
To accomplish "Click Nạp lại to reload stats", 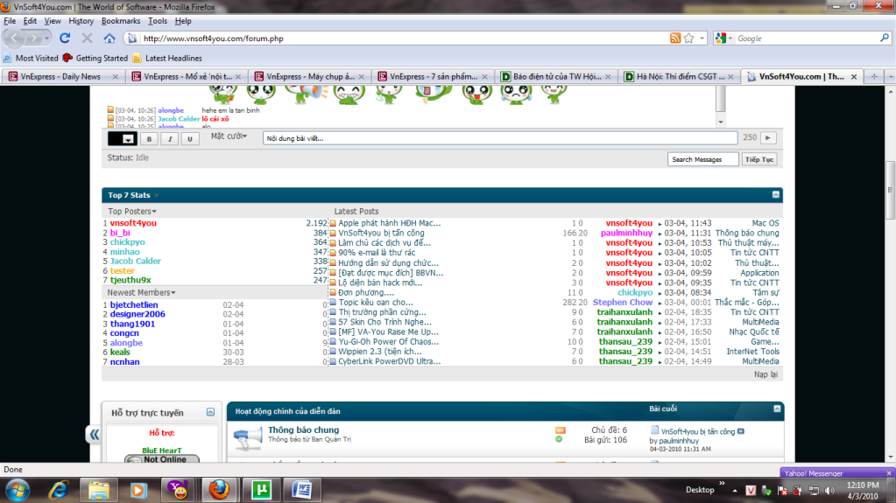I will point(765,374).
